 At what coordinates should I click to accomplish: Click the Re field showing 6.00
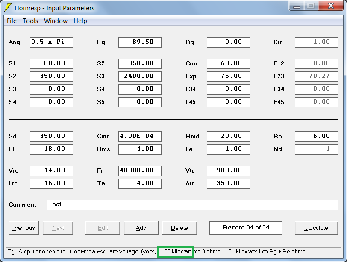(316, 136)
